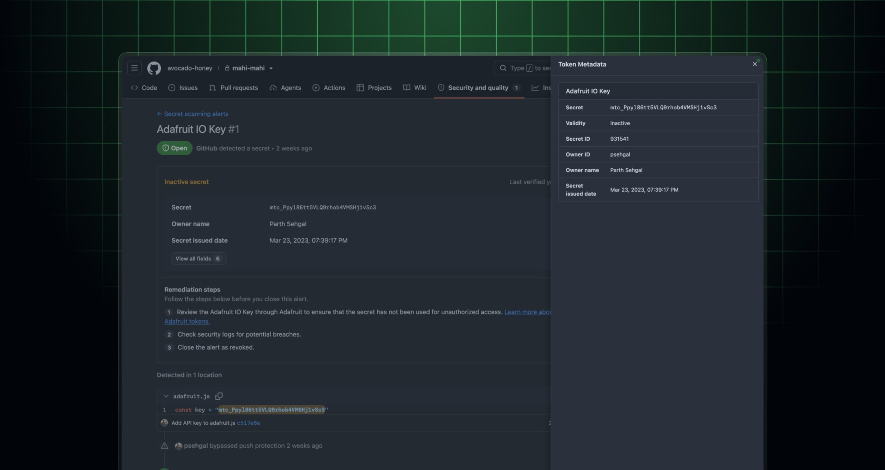Click the Inactive secret heading
Image resolution: width=885 pixels, height=470 pixels.
coord(187,182)
